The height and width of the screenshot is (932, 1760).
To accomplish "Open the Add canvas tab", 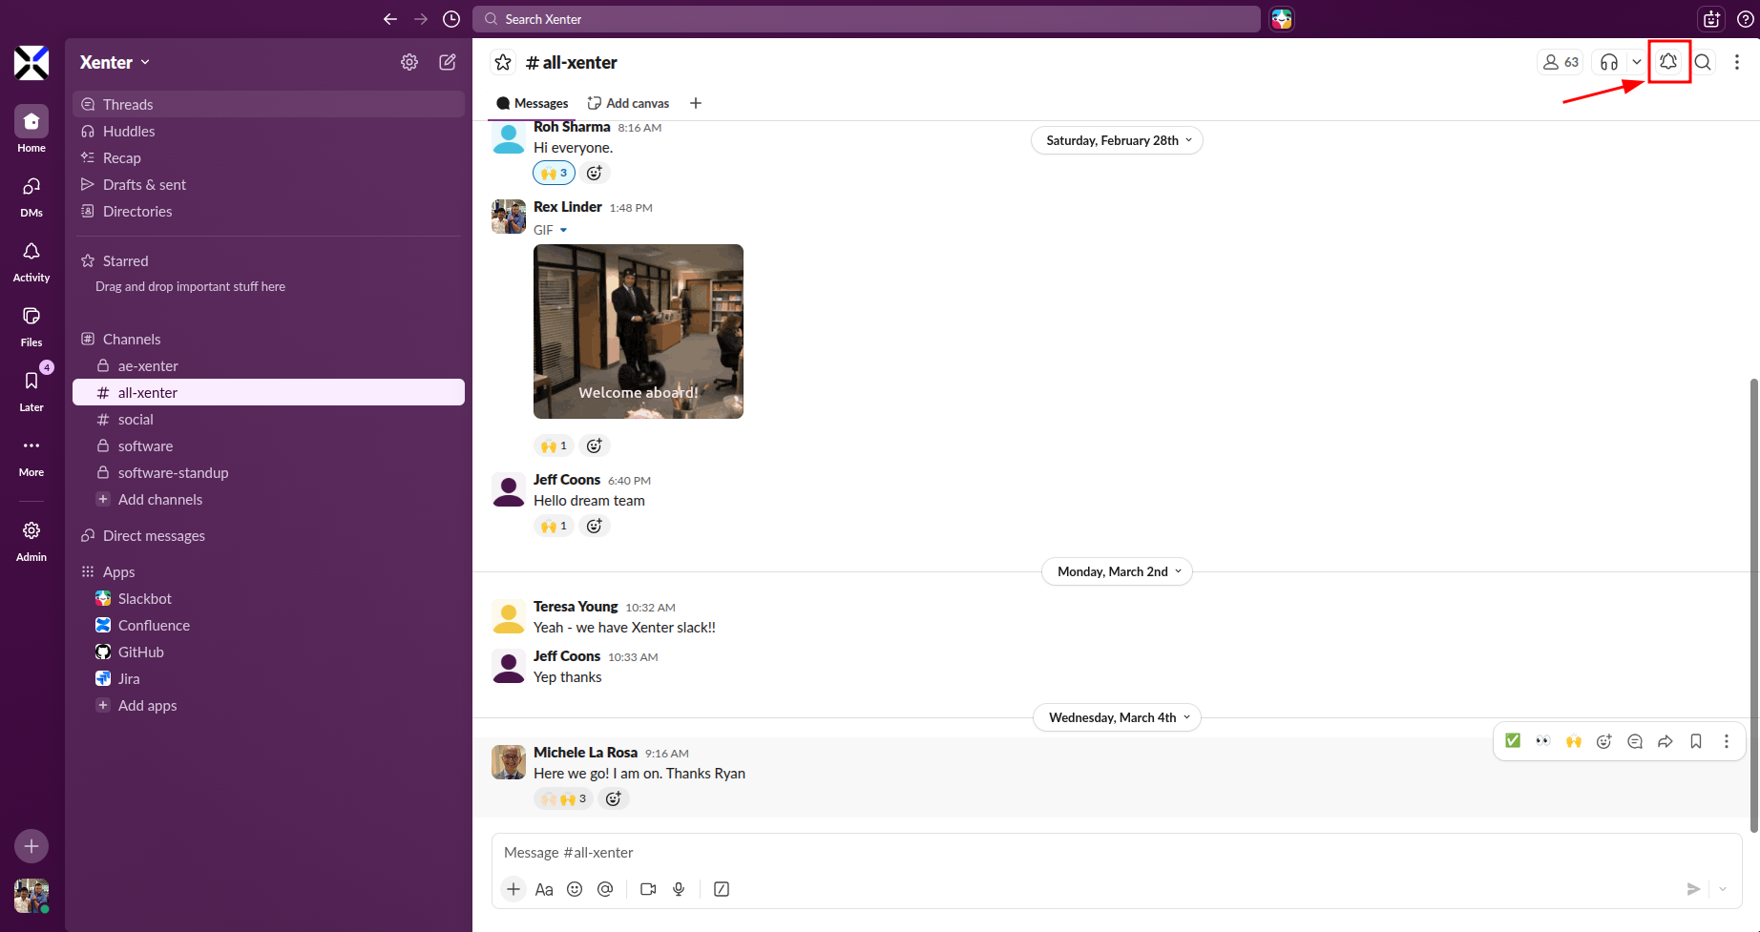I will 628,103.
